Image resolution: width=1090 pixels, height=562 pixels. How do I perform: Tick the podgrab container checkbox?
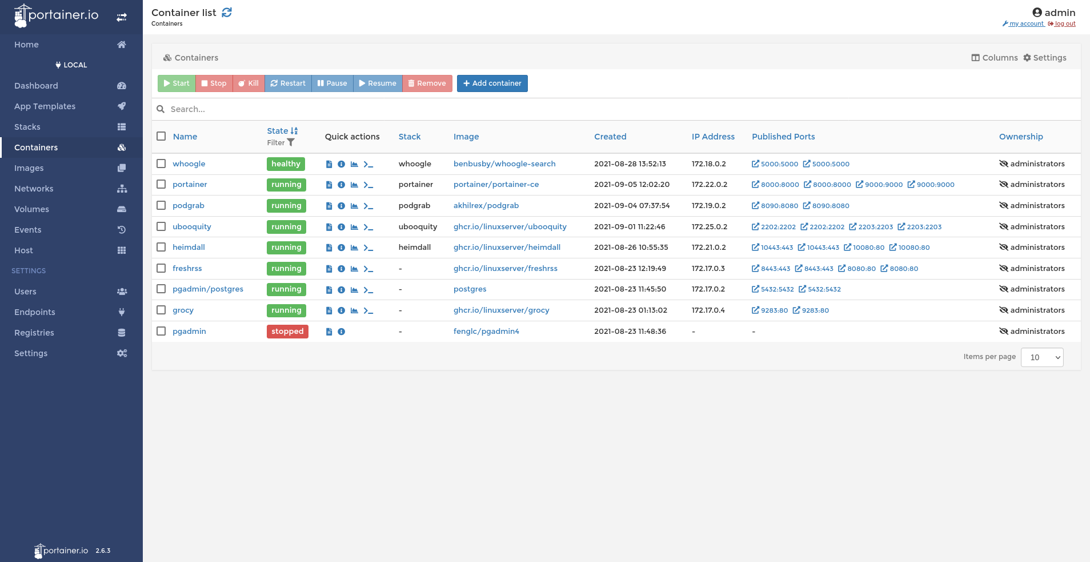(161, 205)
